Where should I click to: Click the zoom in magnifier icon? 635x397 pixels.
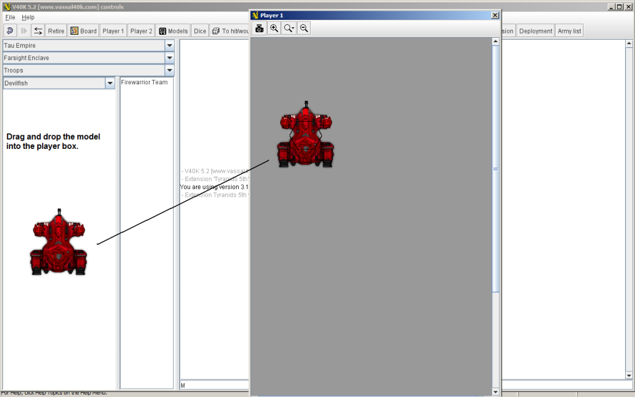tap(274, 29)
